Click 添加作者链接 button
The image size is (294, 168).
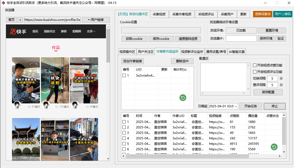pyautogui.click(x=133, y=61)
